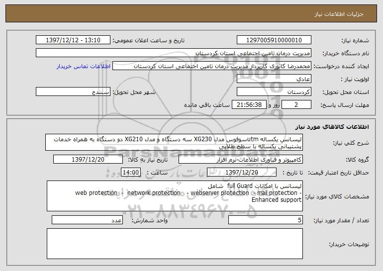The width and height of the screenshot is (383, 271).
Task: Click the section heading اطلاعات کالاهای مورد نیاز
Action: point(332,127)
